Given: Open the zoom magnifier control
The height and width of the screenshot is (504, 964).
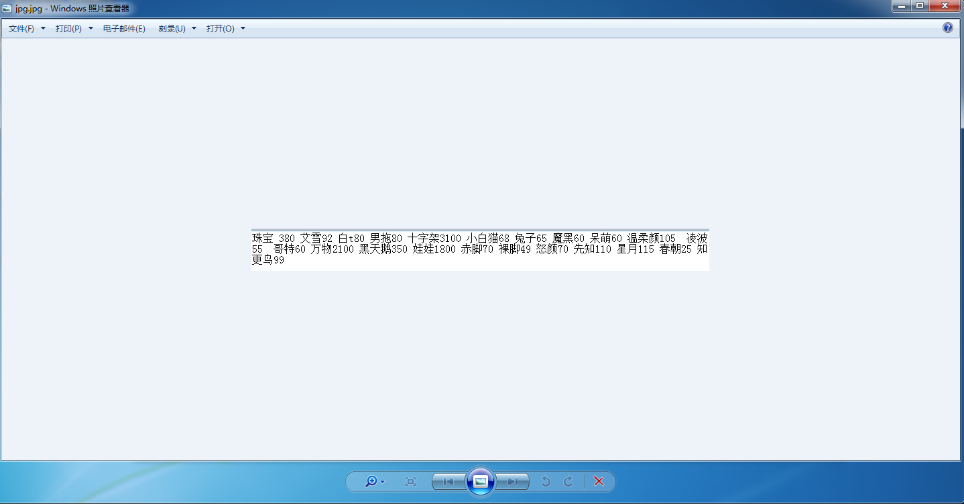Looking at the screenshot, I should 371,481.
